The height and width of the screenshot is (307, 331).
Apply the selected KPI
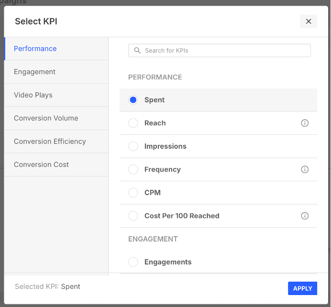click(302, 288)
